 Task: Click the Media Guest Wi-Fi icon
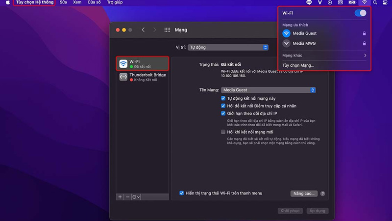click(286, 33)
